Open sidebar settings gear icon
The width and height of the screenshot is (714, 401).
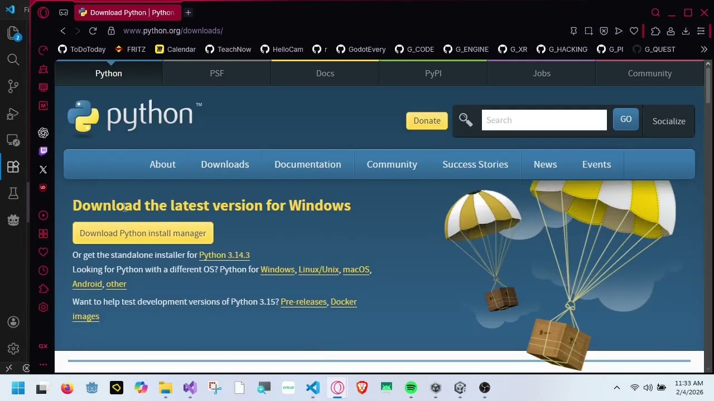coord(43,307)
